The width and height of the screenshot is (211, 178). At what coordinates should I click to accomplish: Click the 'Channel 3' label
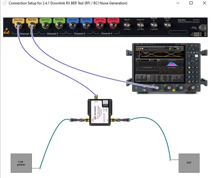[80, 34]
